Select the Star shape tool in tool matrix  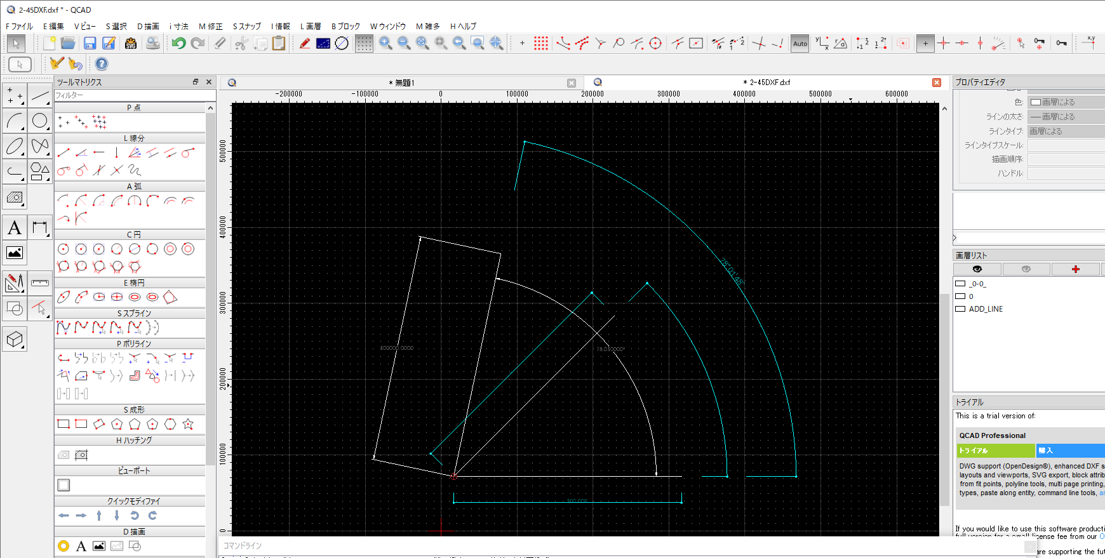point(188,424)
